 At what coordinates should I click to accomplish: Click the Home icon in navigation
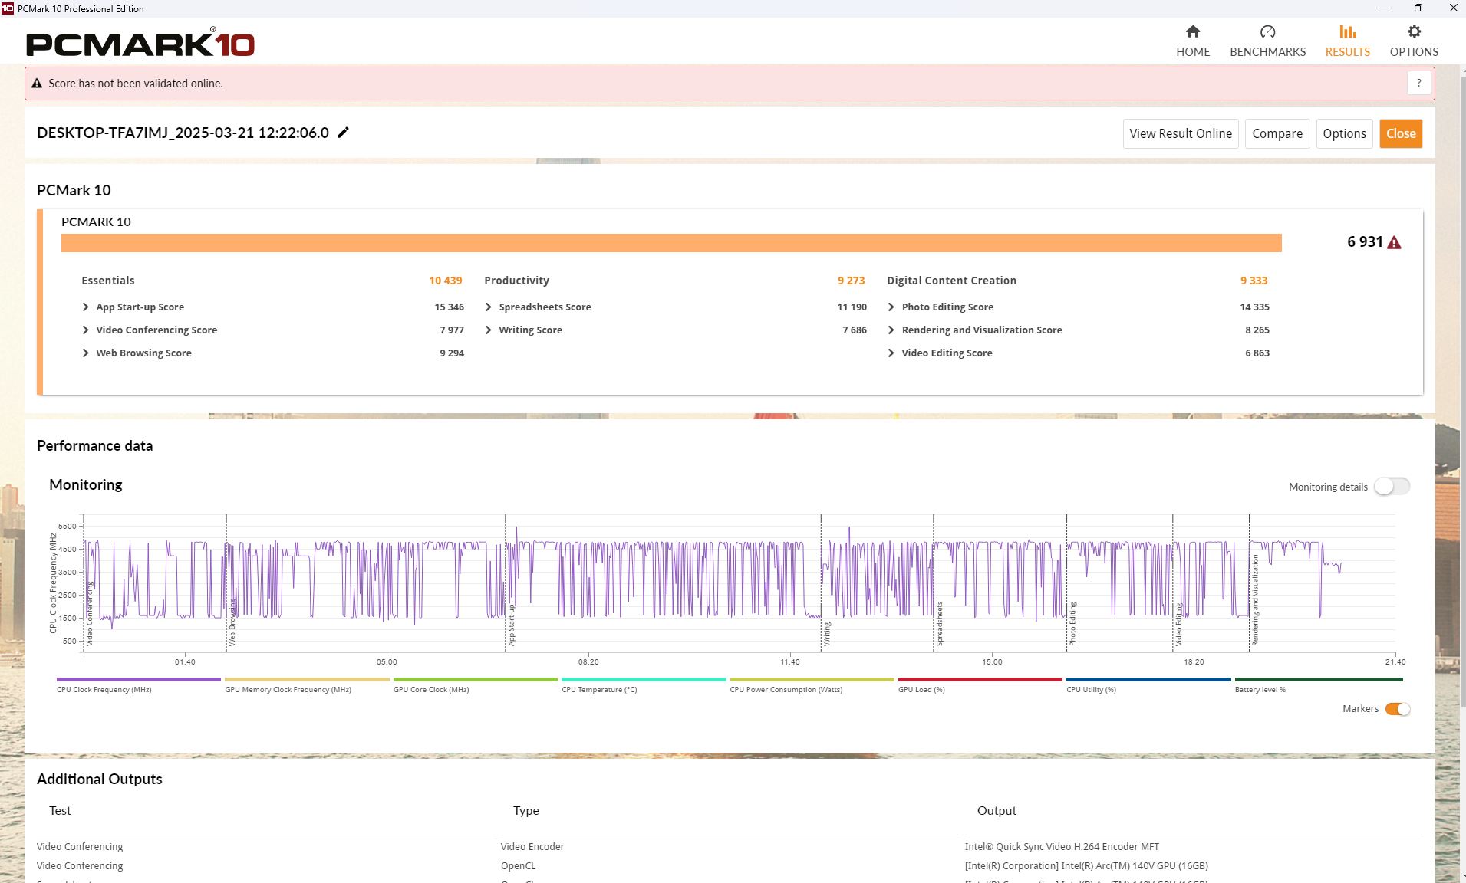[x=1192, y=31]
